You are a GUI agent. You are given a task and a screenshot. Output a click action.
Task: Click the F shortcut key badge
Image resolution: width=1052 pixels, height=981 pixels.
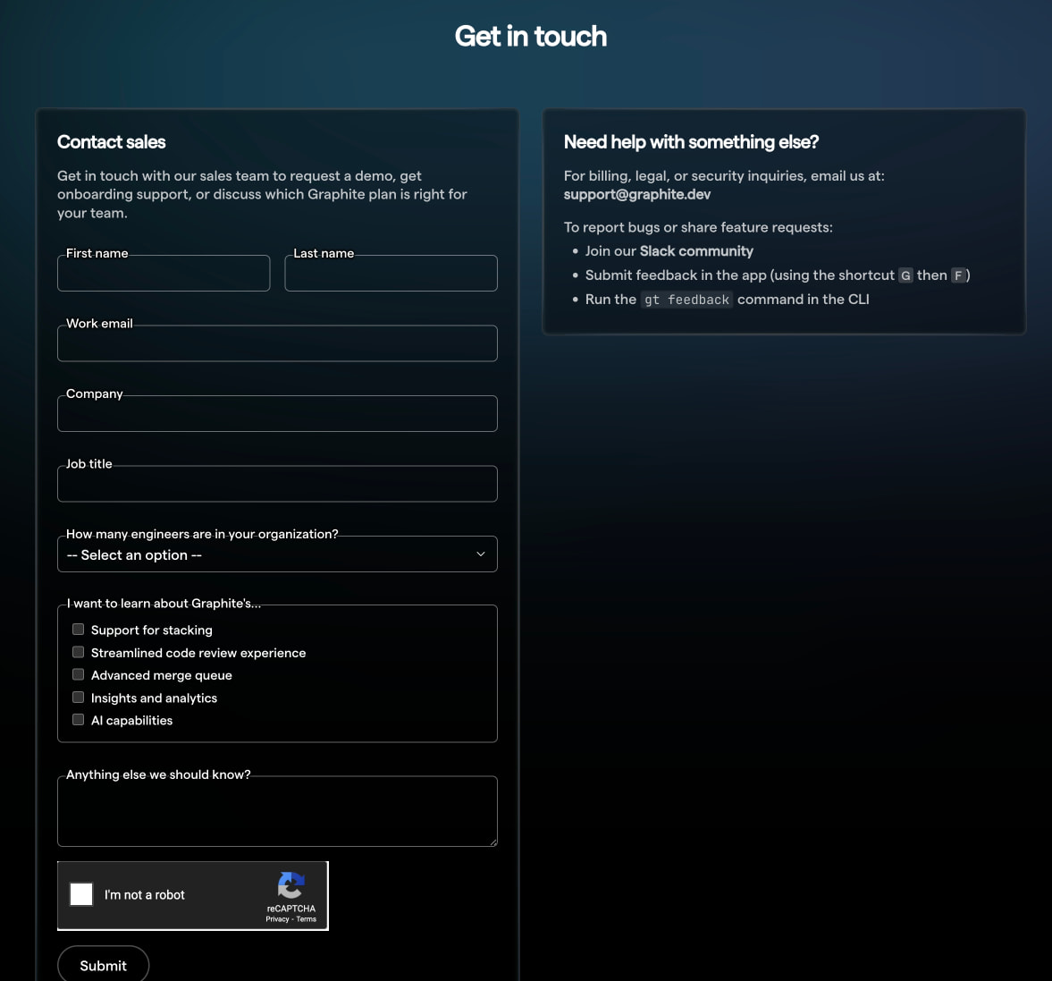[x=958, y=275]
